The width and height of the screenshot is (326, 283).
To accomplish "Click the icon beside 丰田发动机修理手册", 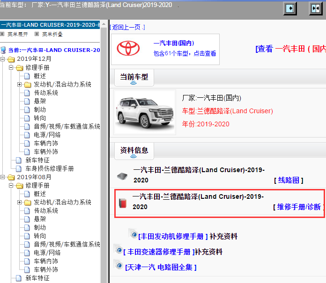I will (x=133, y=236).
